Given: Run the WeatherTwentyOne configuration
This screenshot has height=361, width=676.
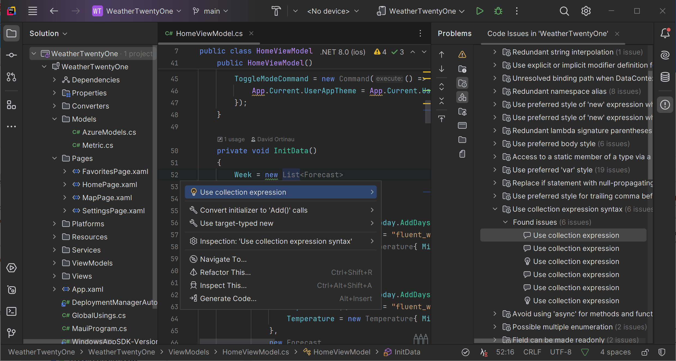Looking at the screenshot, I should pos(479,11).
